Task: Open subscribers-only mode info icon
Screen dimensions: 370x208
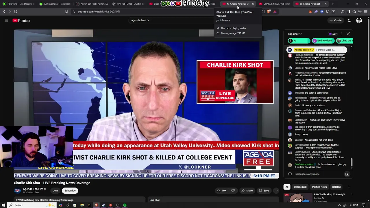Action: [x=290, y=174]
